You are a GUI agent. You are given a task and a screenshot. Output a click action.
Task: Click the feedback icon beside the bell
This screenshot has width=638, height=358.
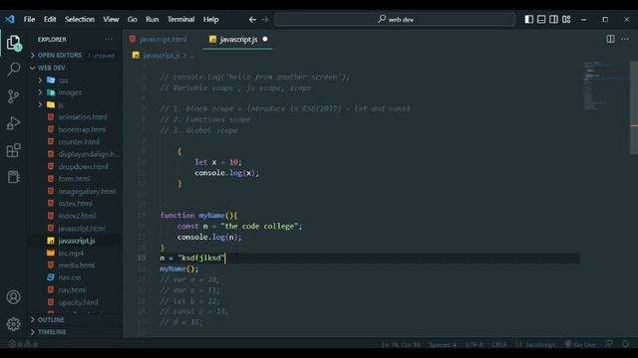(x=609, y=344)
